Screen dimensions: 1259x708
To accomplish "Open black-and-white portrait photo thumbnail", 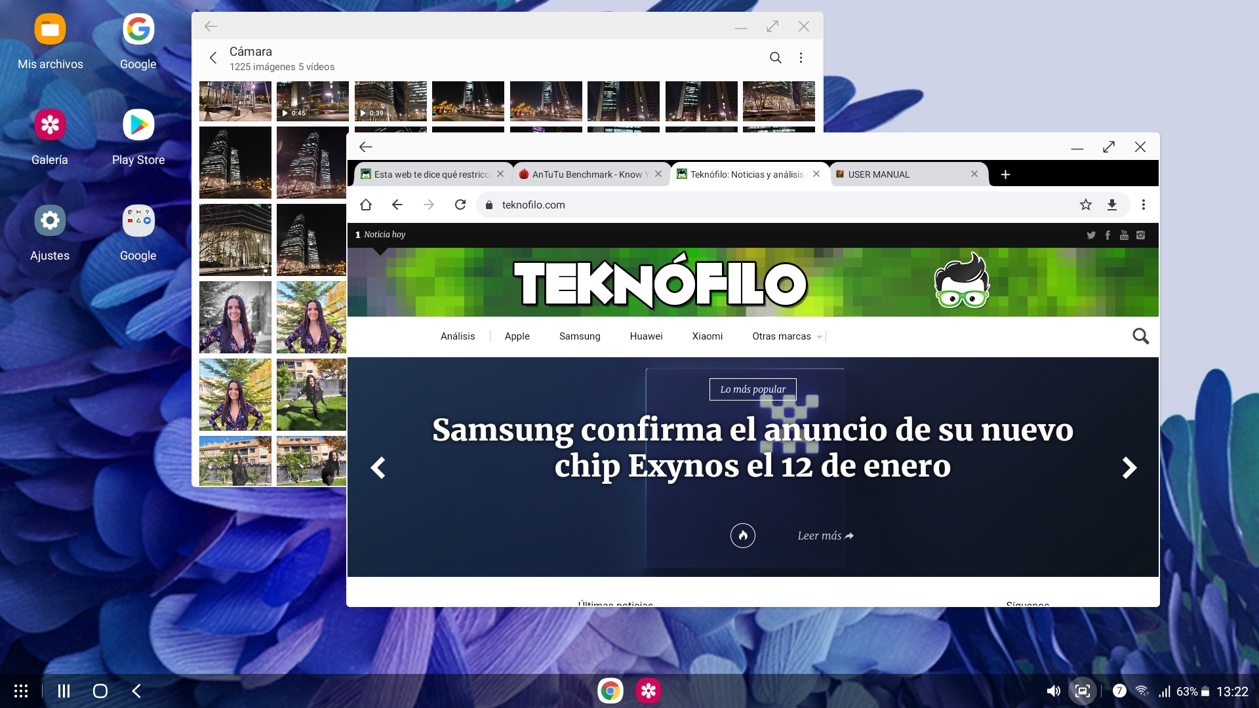I will pos(235,317).
